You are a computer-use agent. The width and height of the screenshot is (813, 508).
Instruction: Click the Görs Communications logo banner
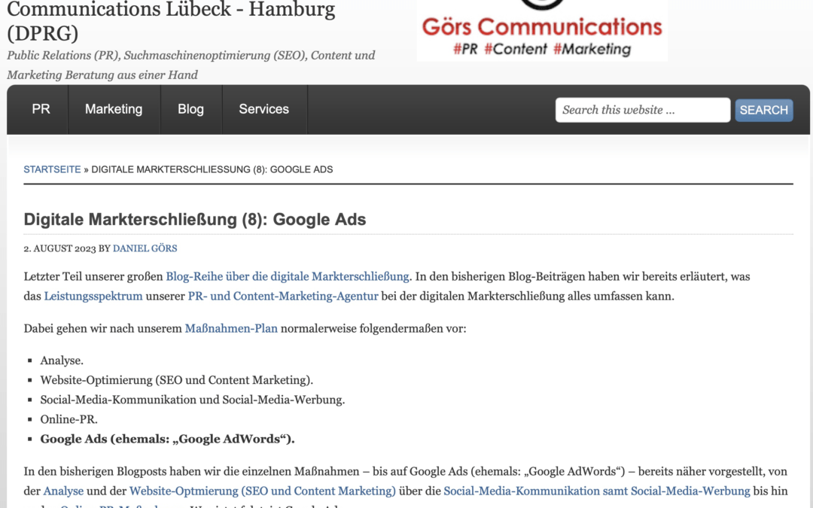[542, 31]
